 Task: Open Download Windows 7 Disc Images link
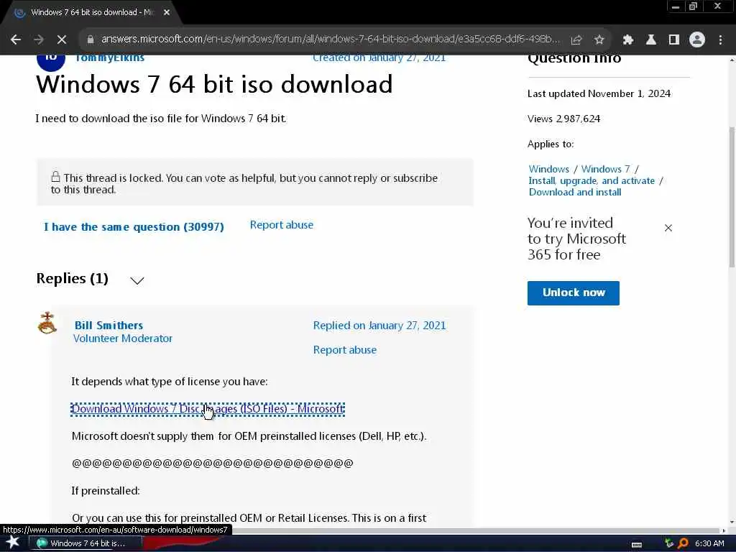(208, 409)
